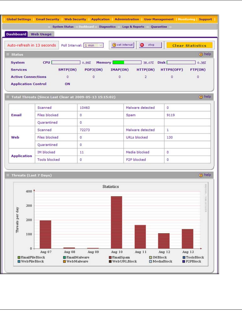Click the set interval button label
Screen dimensions: 242x327
125,45
